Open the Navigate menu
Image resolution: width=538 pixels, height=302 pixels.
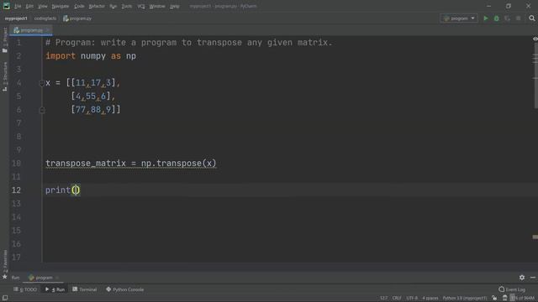point(60,6)
